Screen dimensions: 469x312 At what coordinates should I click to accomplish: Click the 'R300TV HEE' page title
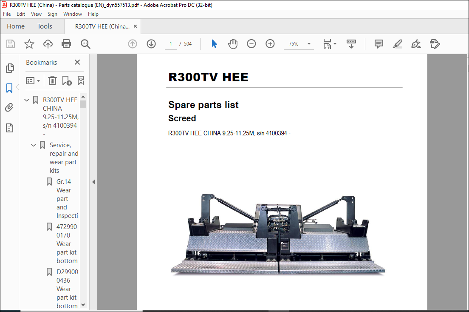point(209,77)
